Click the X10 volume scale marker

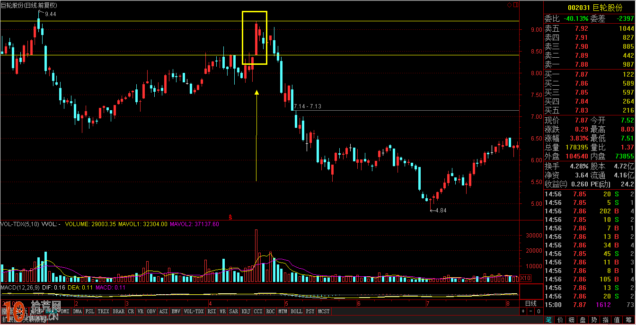tap(525, 278)
